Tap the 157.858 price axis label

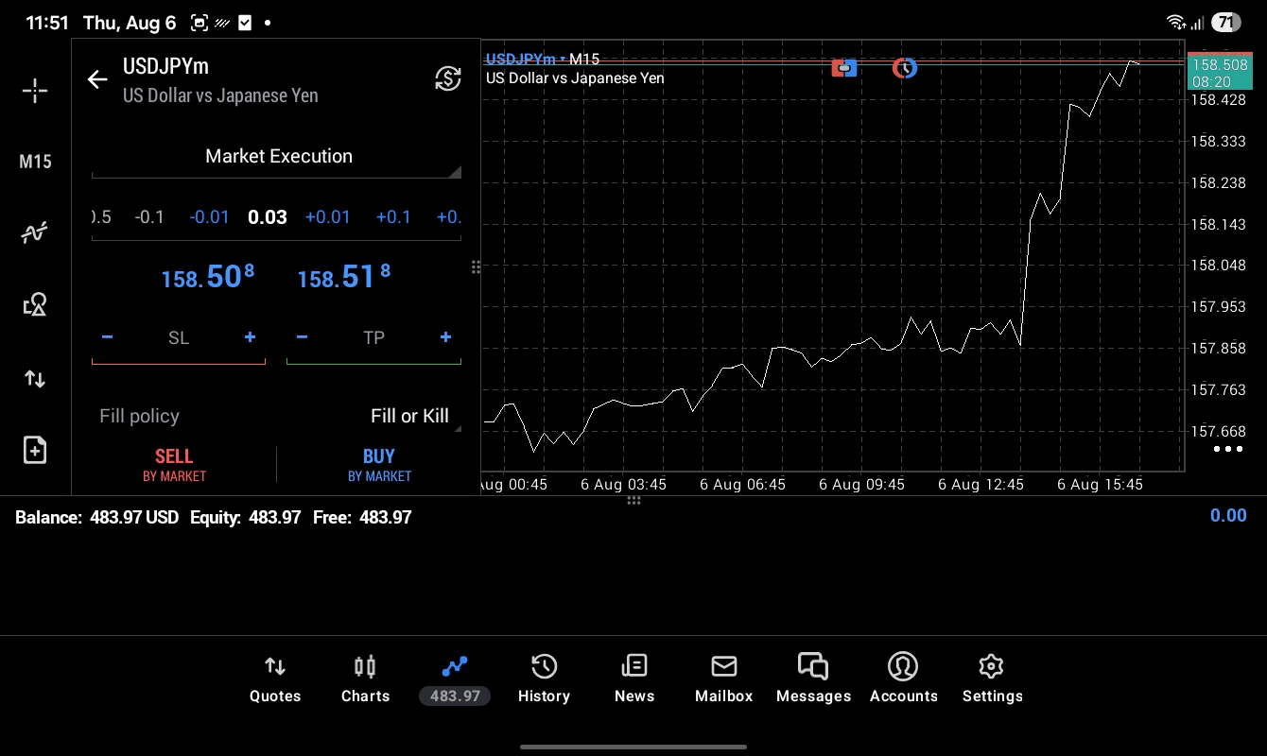1218,348
